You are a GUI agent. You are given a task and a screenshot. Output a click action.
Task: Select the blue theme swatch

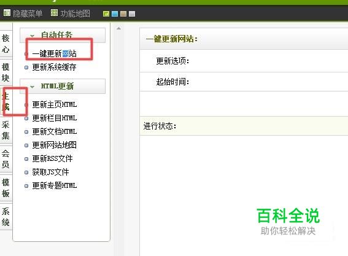tap(115, 14)
